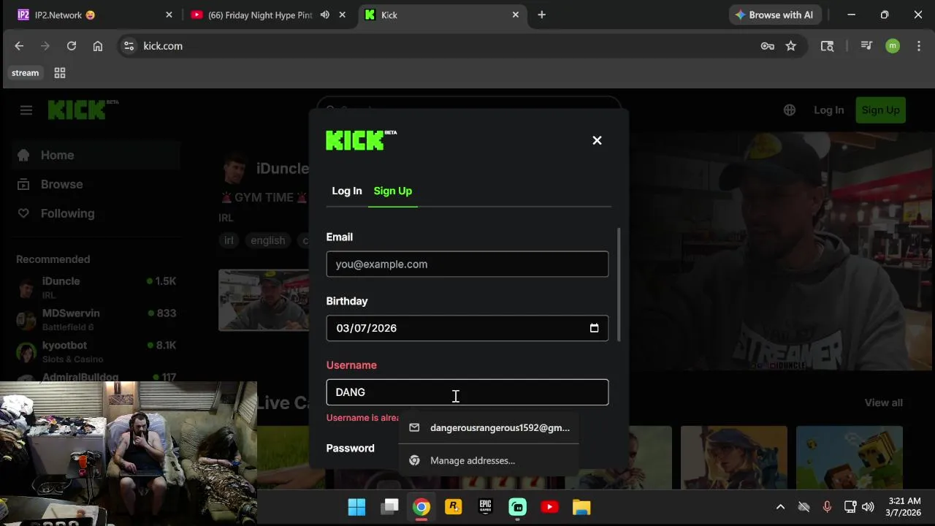935x526 pixels.
Task: Open the tab groups grid icon
Action: [60, 73]
